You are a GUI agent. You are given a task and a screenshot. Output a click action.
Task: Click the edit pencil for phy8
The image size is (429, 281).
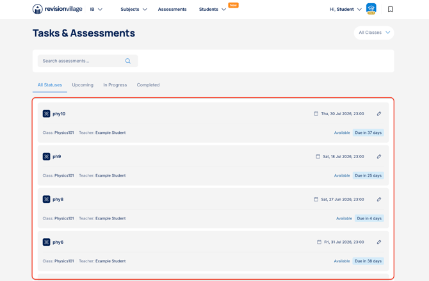[x=379, y=199]
